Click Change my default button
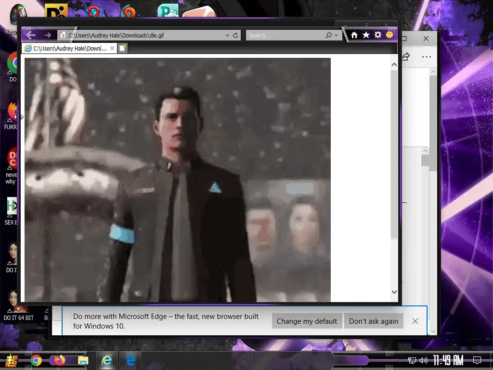Image resolution: width=493 pixels, height=370 pixels. [x=307, y=321]
